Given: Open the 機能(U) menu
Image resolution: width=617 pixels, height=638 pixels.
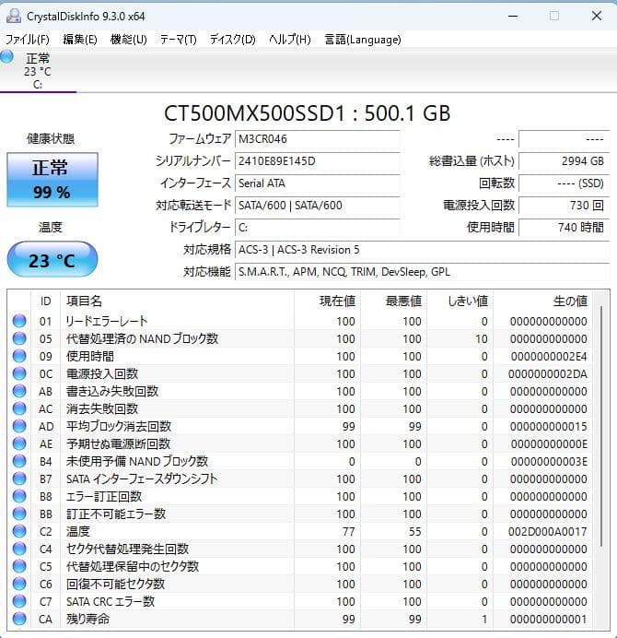Looking at the screenshot, I should pos(128,40).
